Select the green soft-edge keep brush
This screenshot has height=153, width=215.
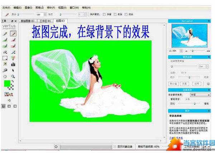tap(5, 40)
